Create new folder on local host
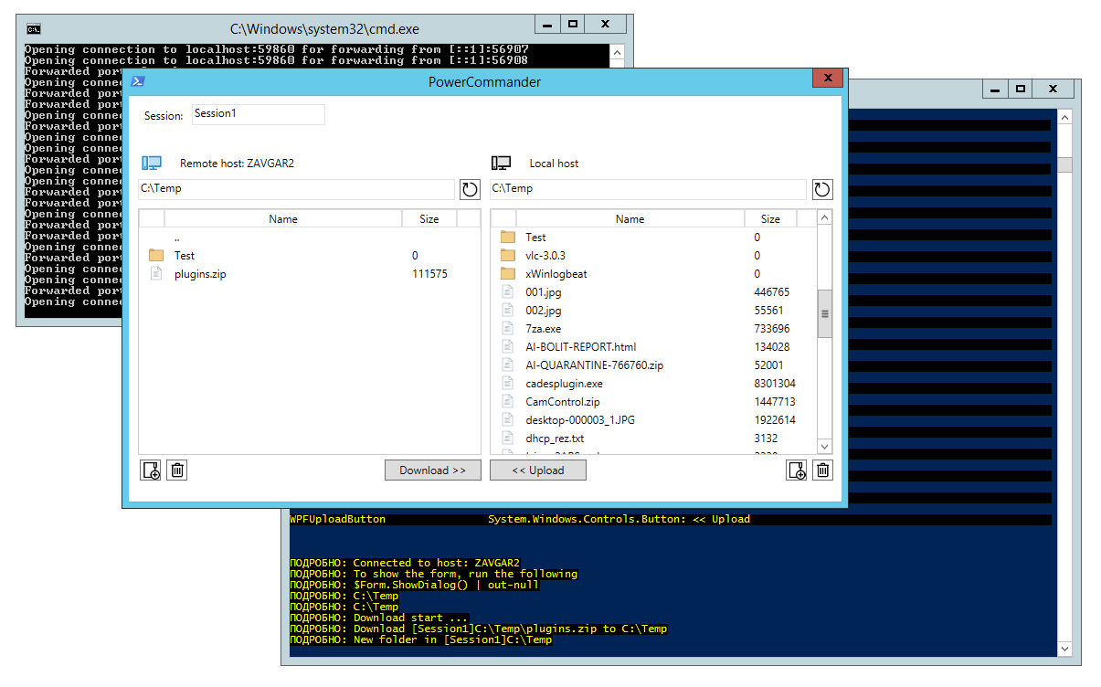The height and width of the screenshot is (687, 1101). [x=796, y=470]
